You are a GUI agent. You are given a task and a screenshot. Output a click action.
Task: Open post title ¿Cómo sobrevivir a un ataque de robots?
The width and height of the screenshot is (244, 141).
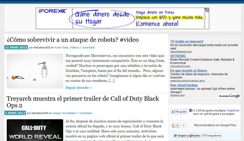coord(73,39)
